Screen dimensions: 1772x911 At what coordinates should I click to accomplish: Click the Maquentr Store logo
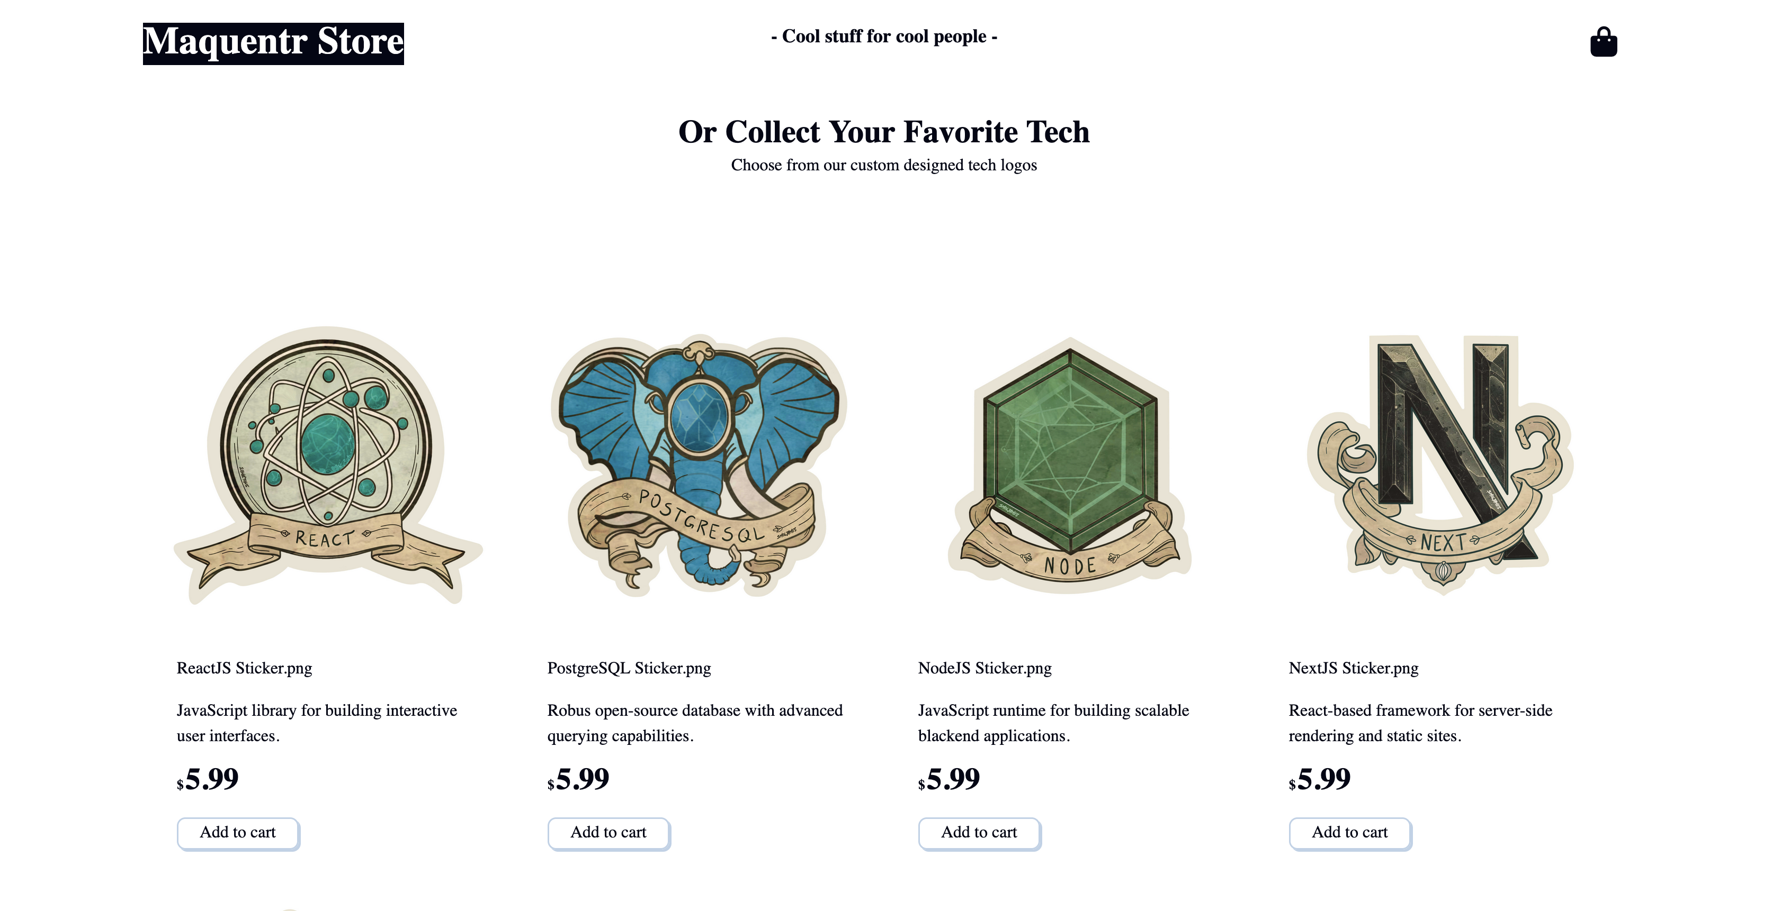click(273, 43)
